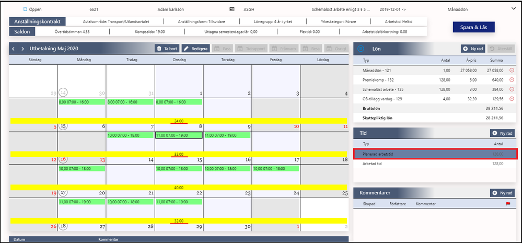Click the weekly total 24.00 bar
The width and height of the screenshot is (522, 243).
[x=179, y=121]
